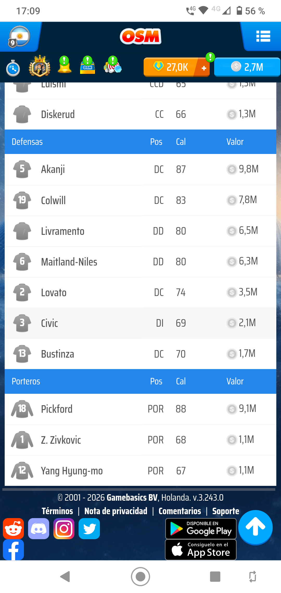Open the crowned manager crest icon
The height and width of the screenshot is (593, 281).
[40, 66]
